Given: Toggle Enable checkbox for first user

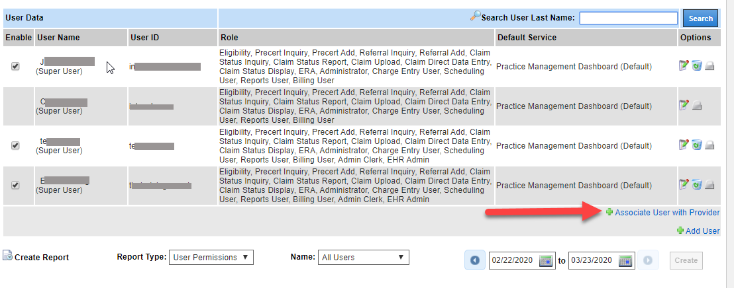Looking at the screenshot, I should 16,66.
